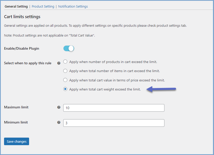Click the blue arrow pointing at weight option
The width and height of the screenshot is (214, 155).
(161, 89)
